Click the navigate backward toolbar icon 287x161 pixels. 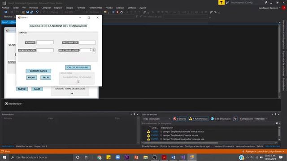[6, 12]
